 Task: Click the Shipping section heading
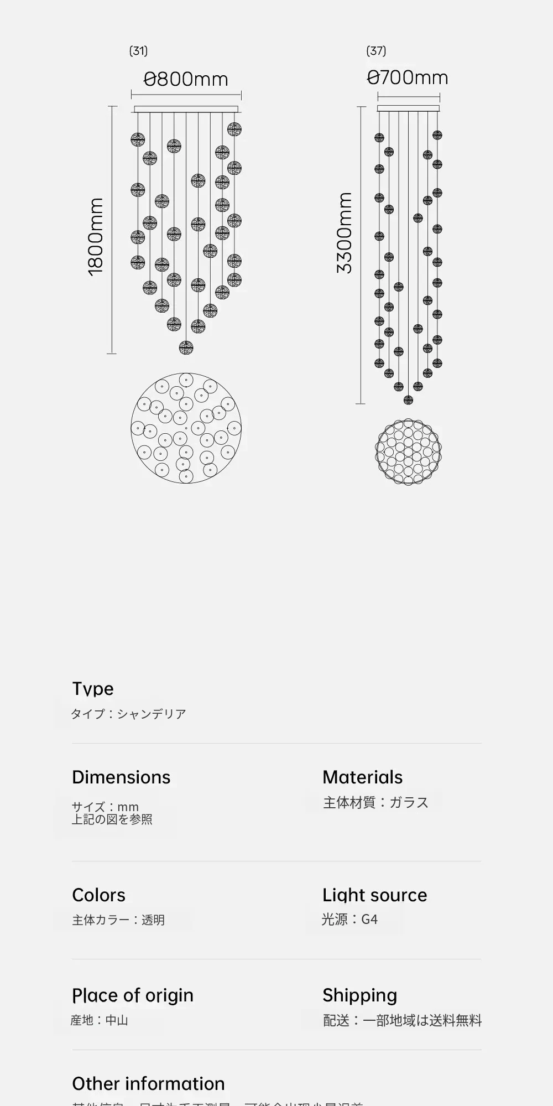pos(359,995)
